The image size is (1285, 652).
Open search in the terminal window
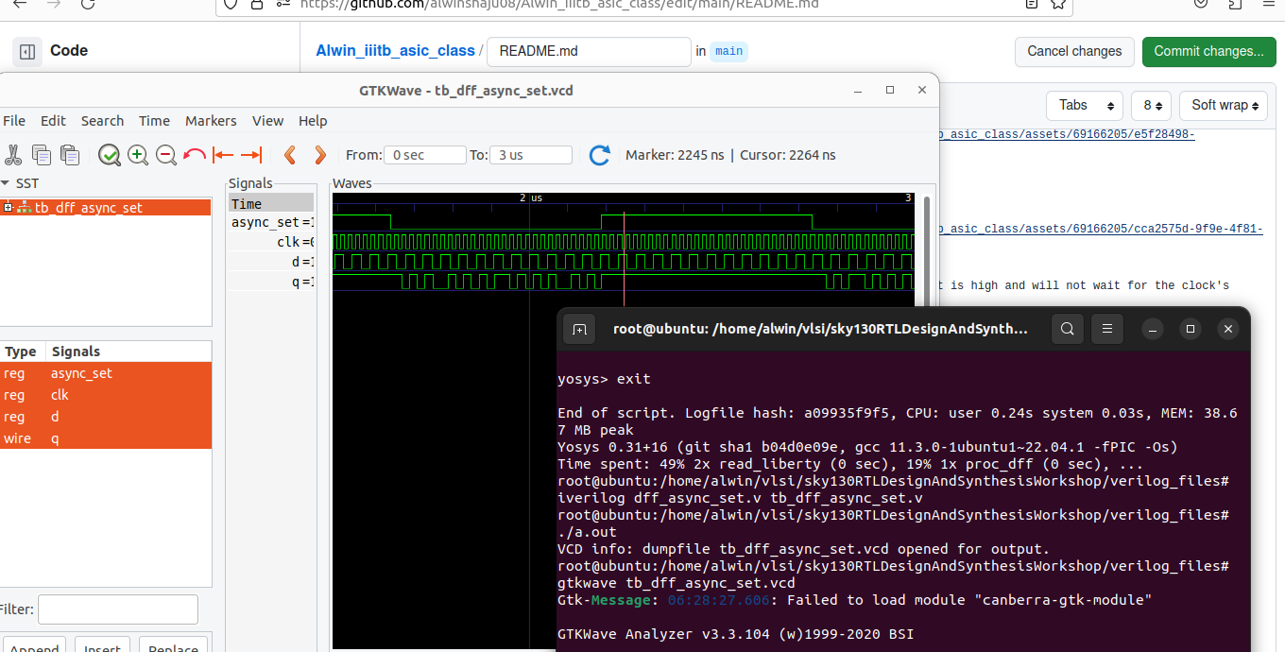[x=1067, y=329]
